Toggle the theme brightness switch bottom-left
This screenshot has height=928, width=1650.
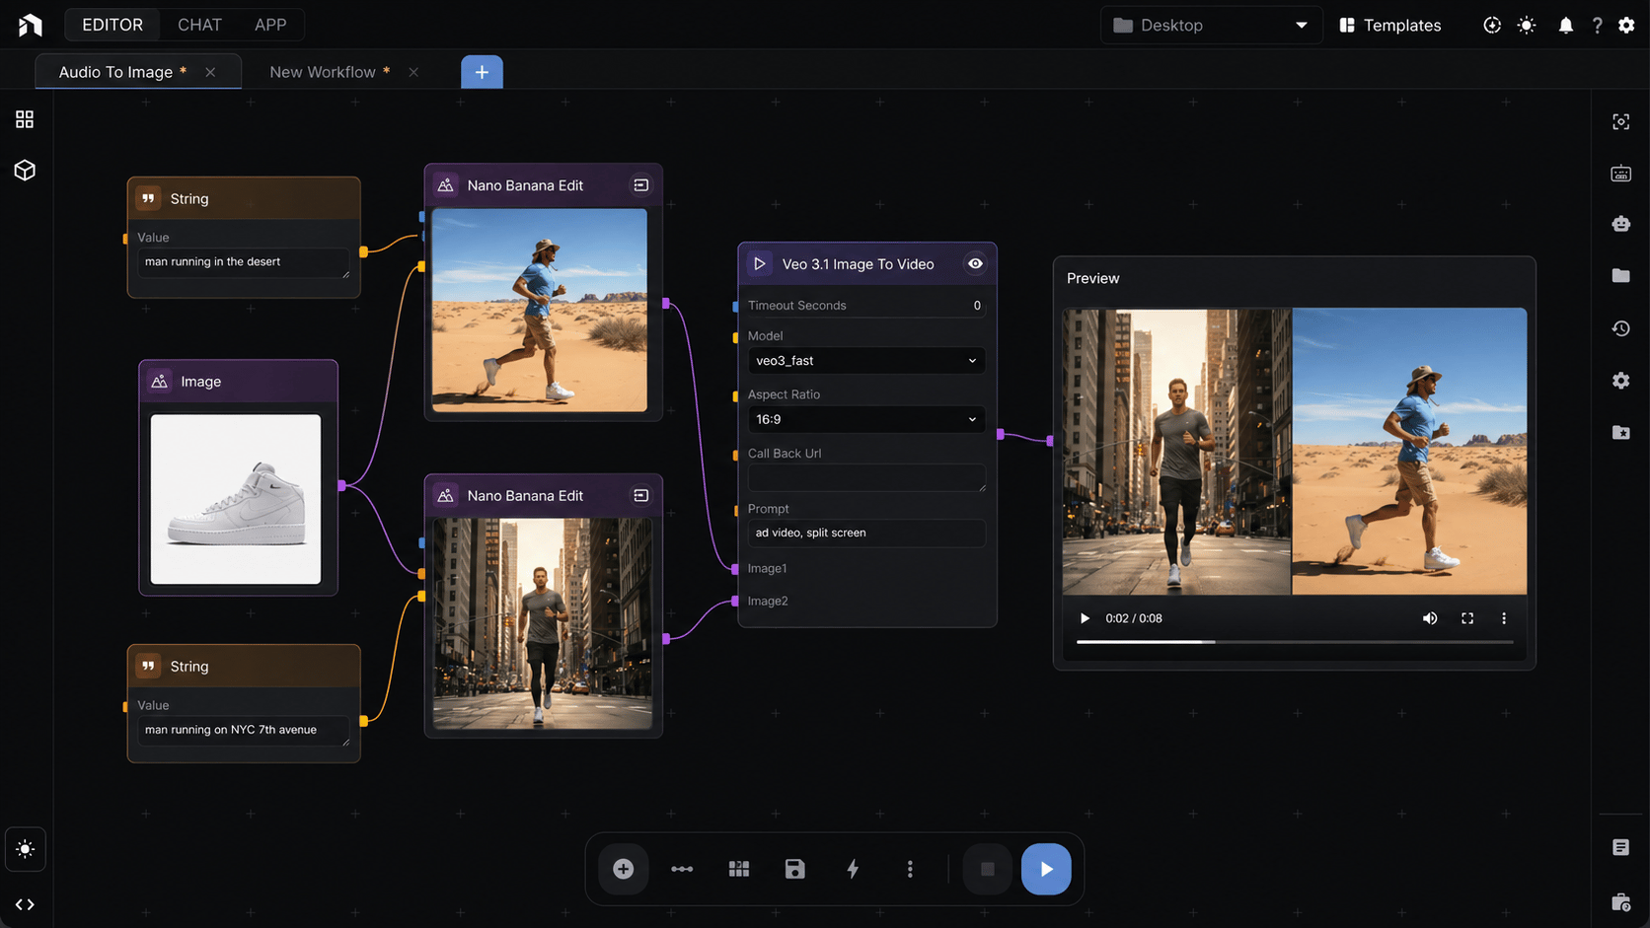point(25,848)
